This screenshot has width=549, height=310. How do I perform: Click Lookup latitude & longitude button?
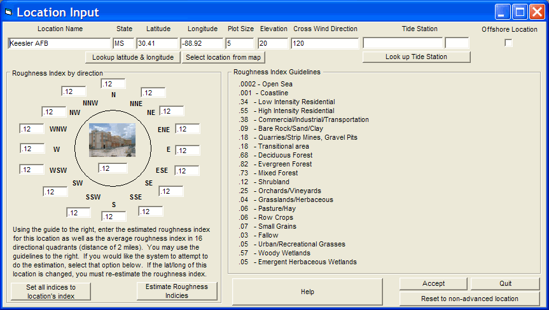(x=133, y=57)
